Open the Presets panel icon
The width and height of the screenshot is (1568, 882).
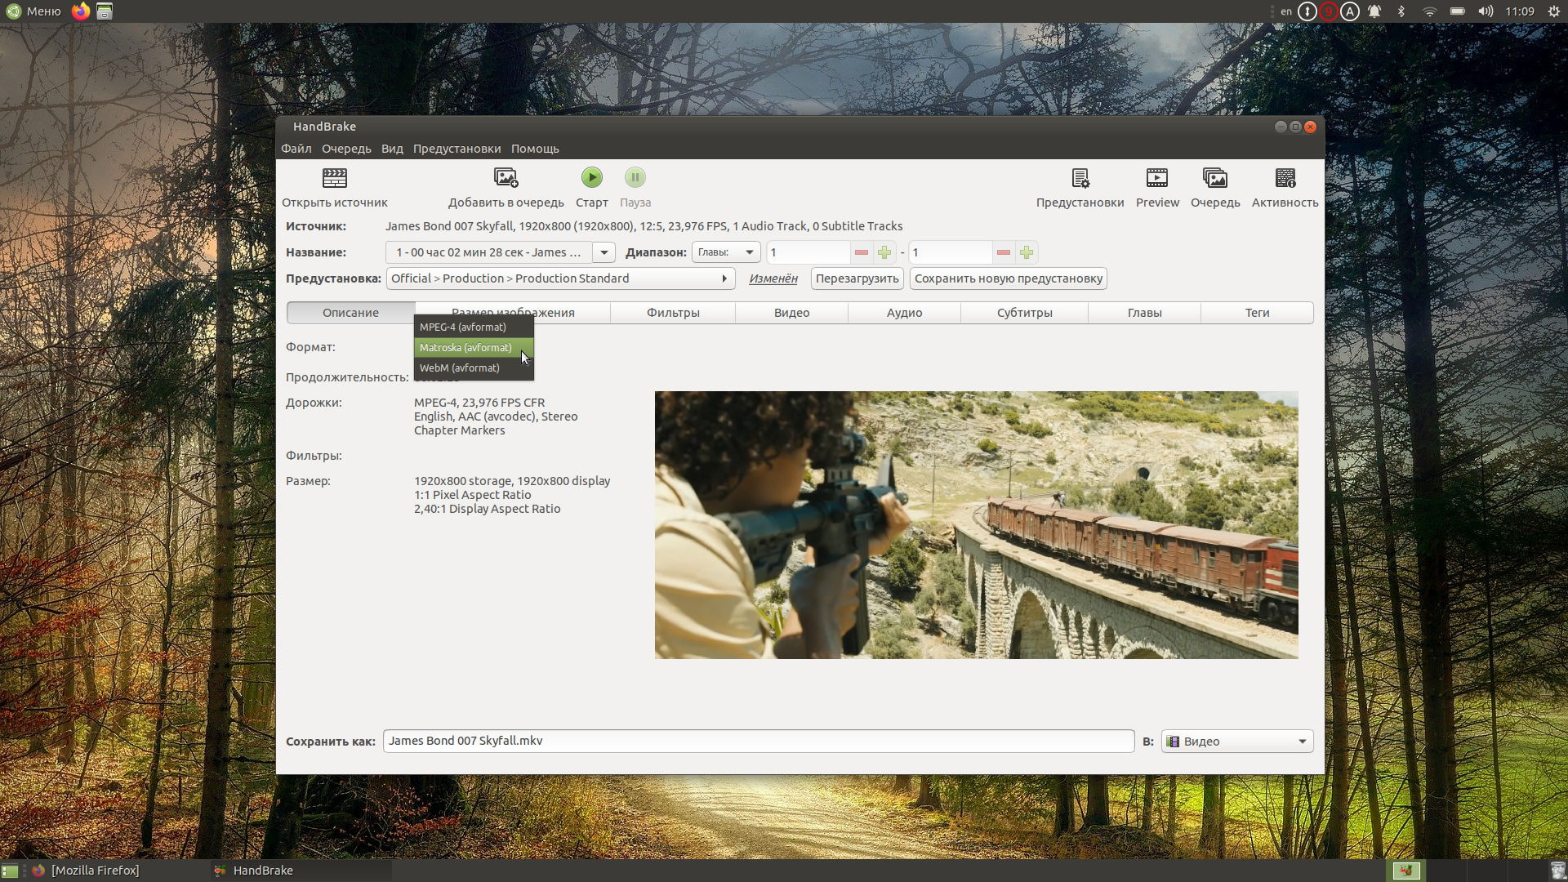1080,177
